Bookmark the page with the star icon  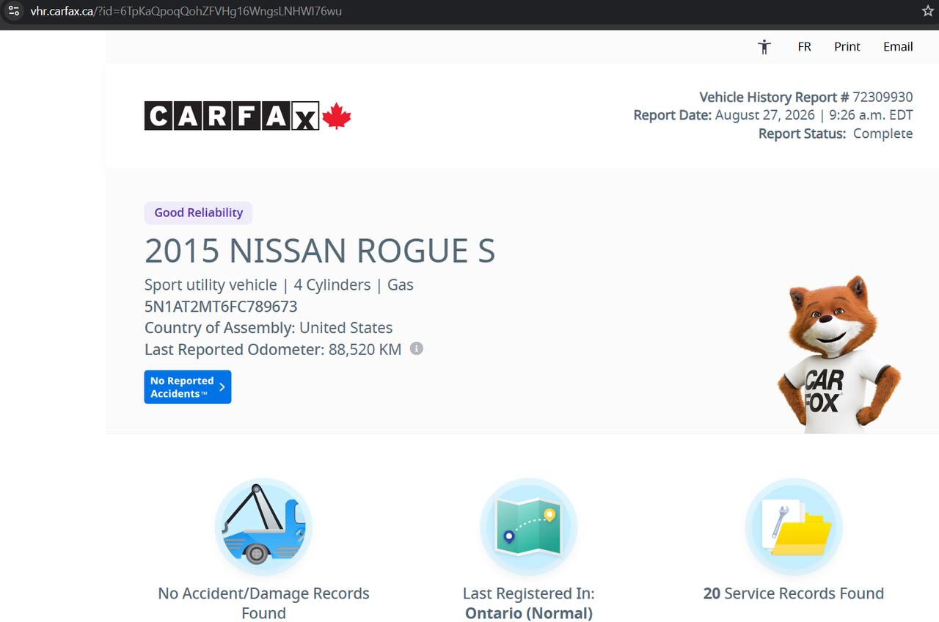tap(927, 11)
